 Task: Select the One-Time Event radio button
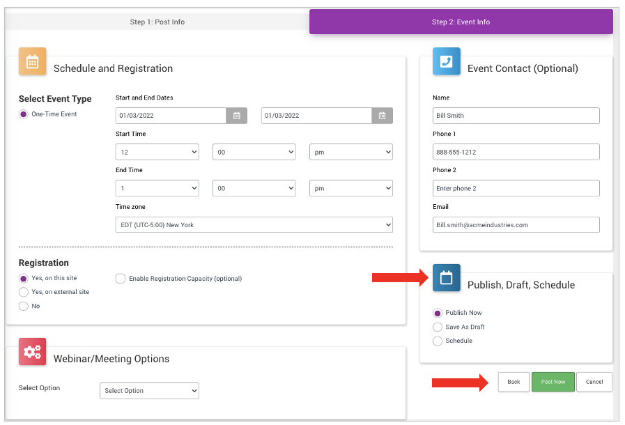pos(24,114)
